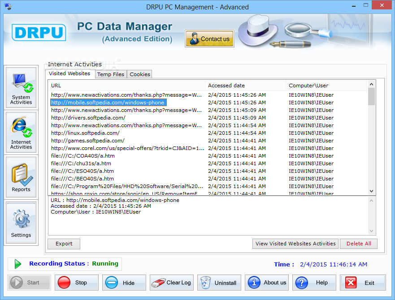Sort by Accessed date column header
The height and width of the screenshot is (300, 395).
point(245,86)
